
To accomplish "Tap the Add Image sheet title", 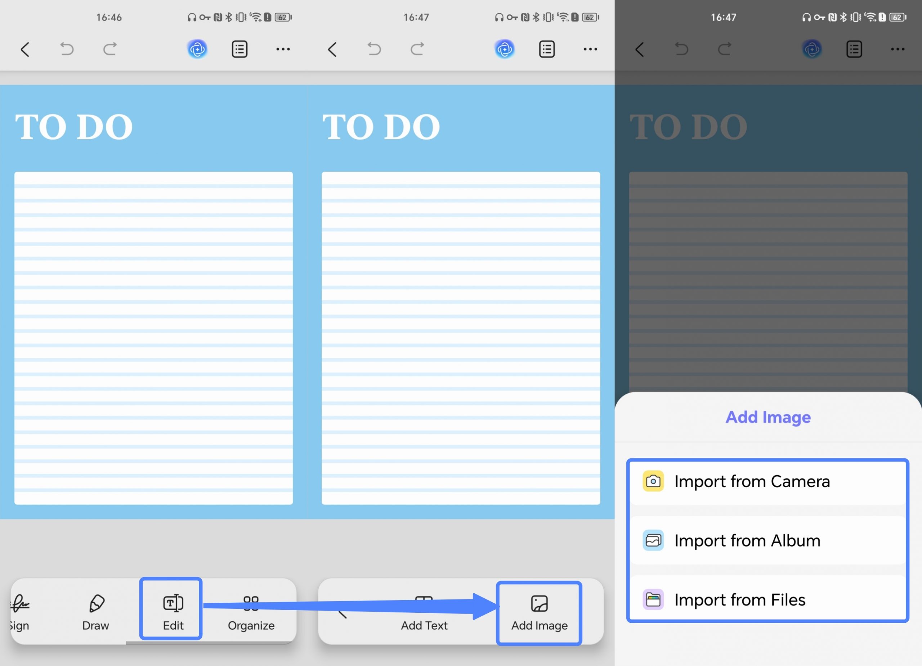I will (x=768, y=417).
